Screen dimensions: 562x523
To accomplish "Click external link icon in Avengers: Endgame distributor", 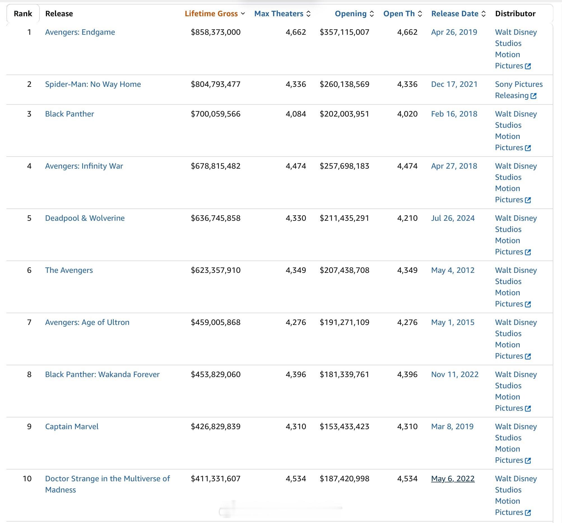I will click(x=528, y=66).
